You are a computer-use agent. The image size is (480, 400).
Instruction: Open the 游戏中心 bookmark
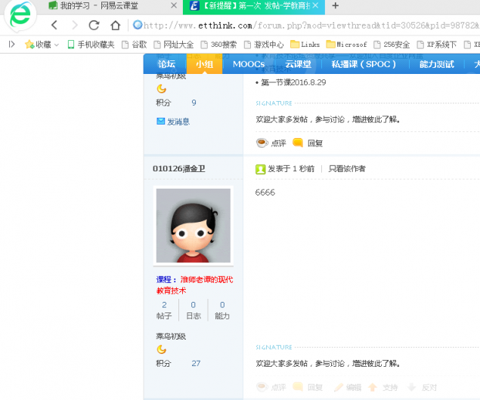pos(264,45)
